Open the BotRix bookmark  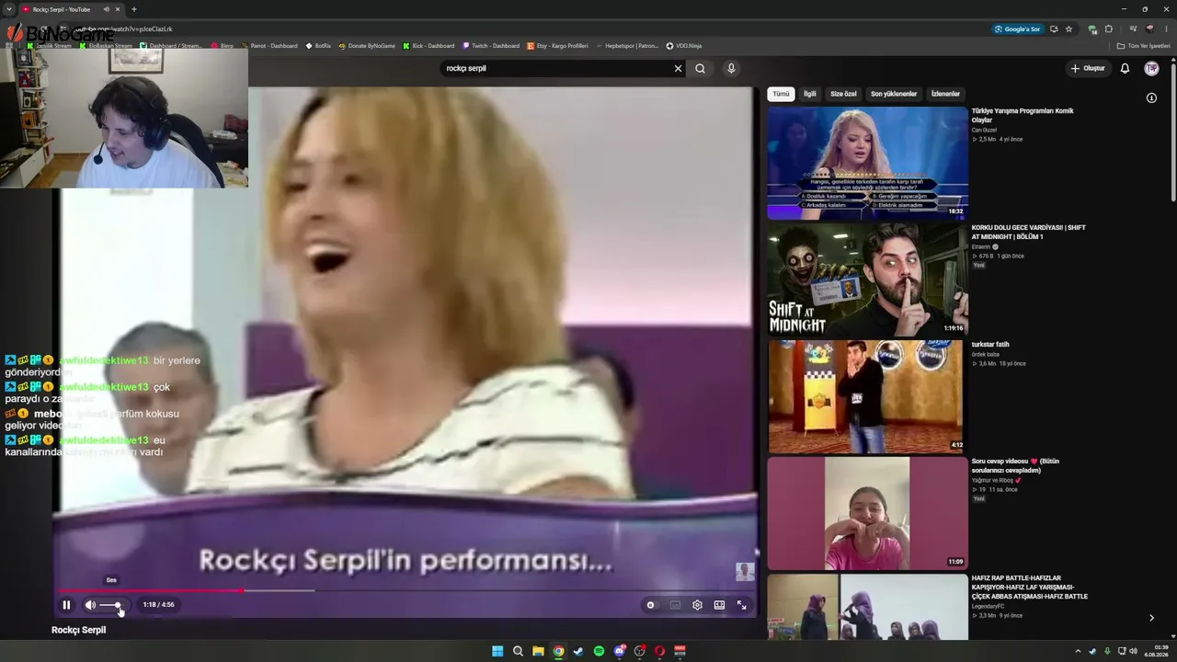coord(318,46)
